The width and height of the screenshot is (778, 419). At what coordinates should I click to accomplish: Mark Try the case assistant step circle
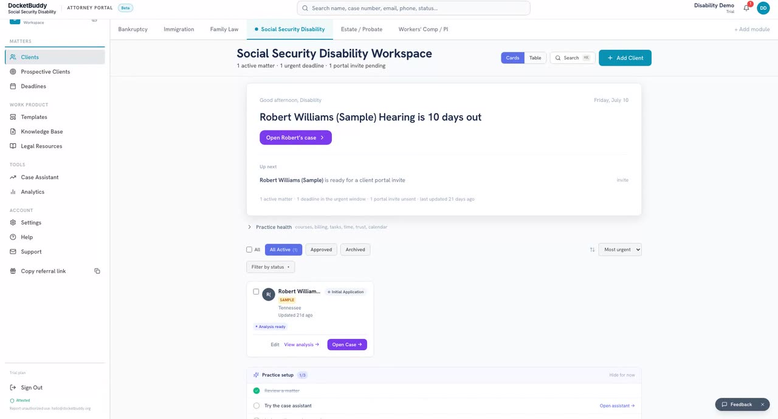tap(256, 406)
